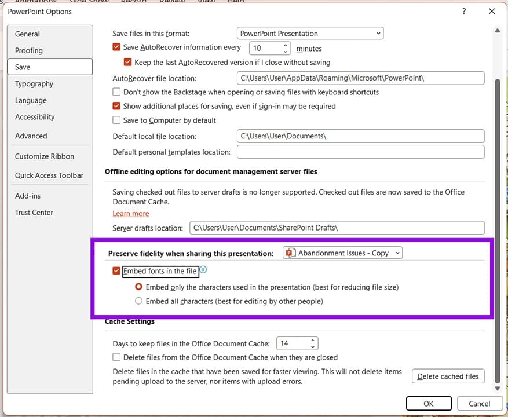Screen dimensions: 508x417
Task: Click the Help question mark icon
Action: 464,12
